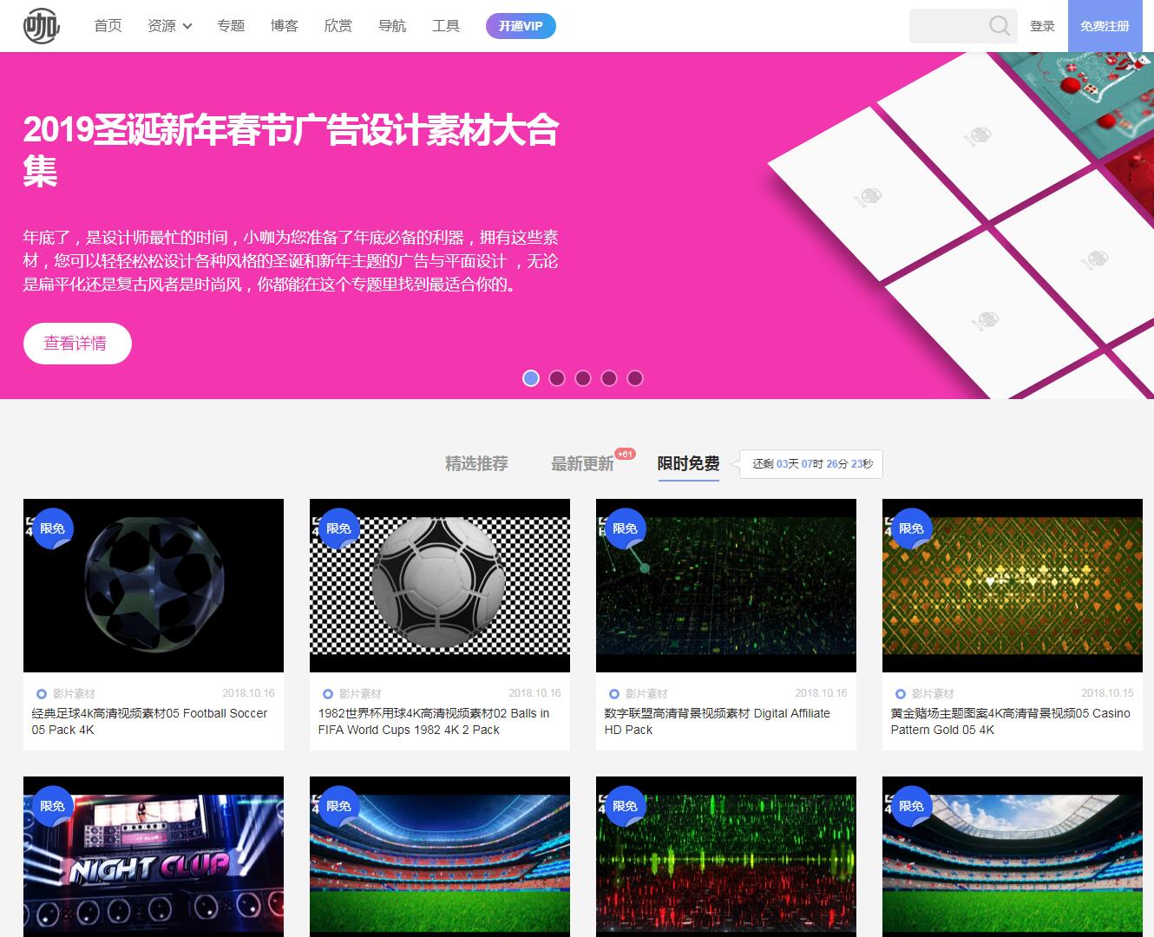Screen dimensions: 1154x937
Task: Open the 1982世界杯用球4K title link
Action: click(x=434, y=722)
